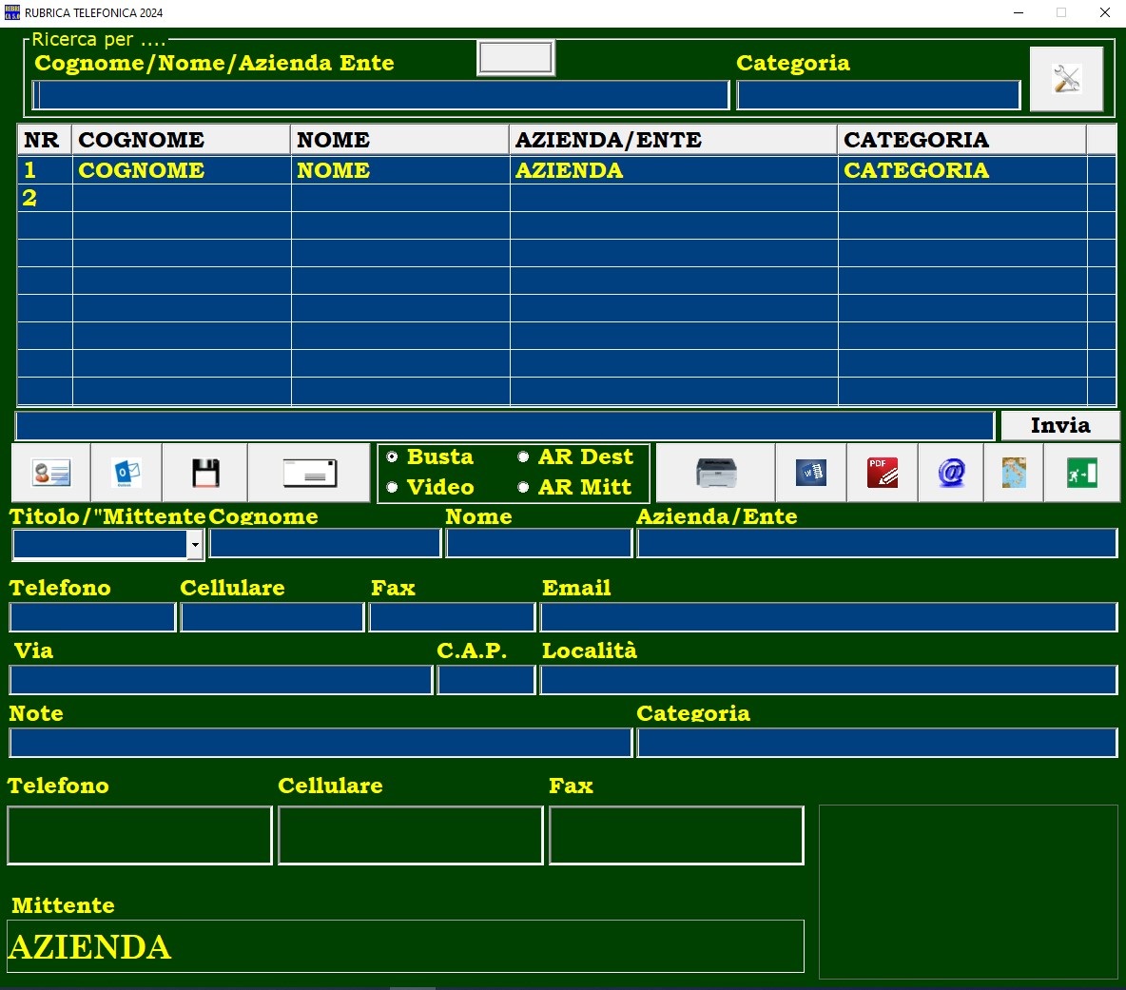The width and height of the screenshot is (1126, 990).
Task: Click the small blank button beside search label
Action: pos(515,57)
